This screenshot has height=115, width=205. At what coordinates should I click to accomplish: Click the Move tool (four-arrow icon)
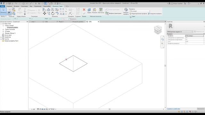tap(45, 13)
